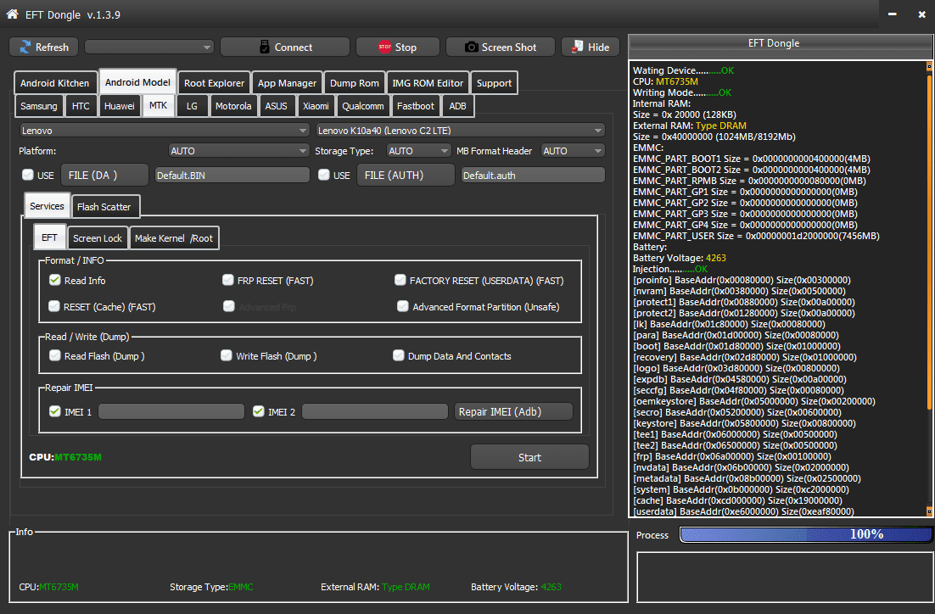Toggle the greyed Advanced Frp checkbox
935x614 pixels.
[229, 306]
